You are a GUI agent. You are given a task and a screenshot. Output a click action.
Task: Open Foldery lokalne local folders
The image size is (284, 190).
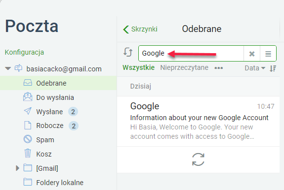pos(60,183)
